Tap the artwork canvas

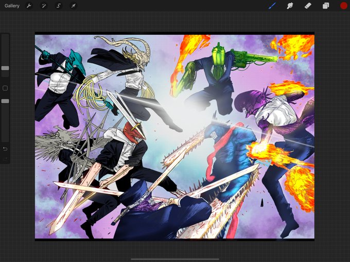174,136
